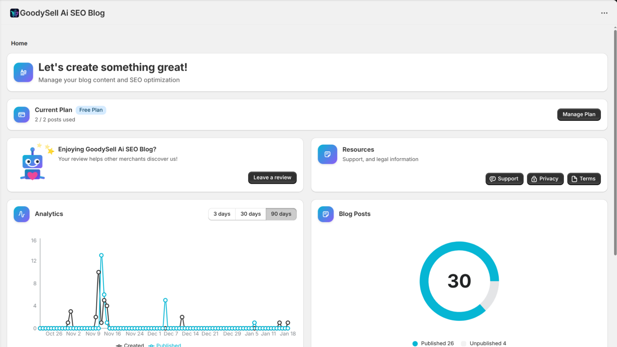Screen dimensions: 617x347
Task: Click the Manage Plan button
Action: tap(578, 114)
